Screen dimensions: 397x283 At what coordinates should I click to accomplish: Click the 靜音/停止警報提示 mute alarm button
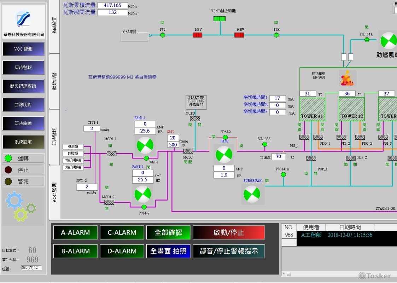click(x=228, y=251)
